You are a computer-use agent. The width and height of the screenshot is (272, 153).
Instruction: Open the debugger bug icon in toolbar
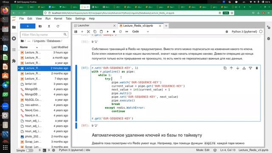pos(227,32)
